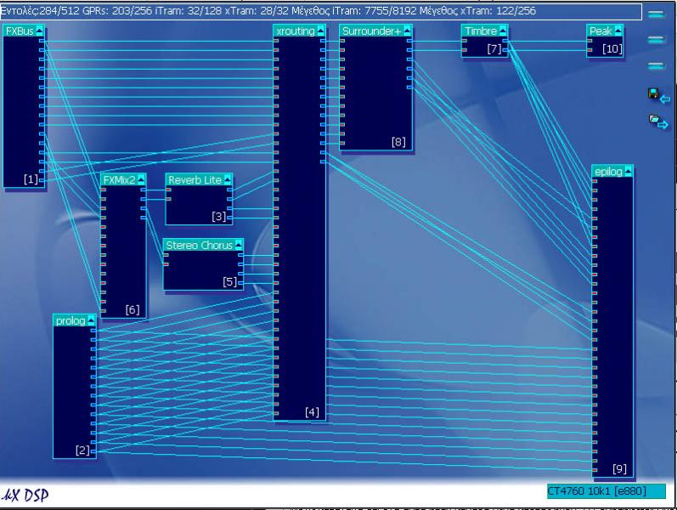Screen dimensions: 677x510
Task: Click the arrow icon on Timbre title
Action: click(503, 31)
